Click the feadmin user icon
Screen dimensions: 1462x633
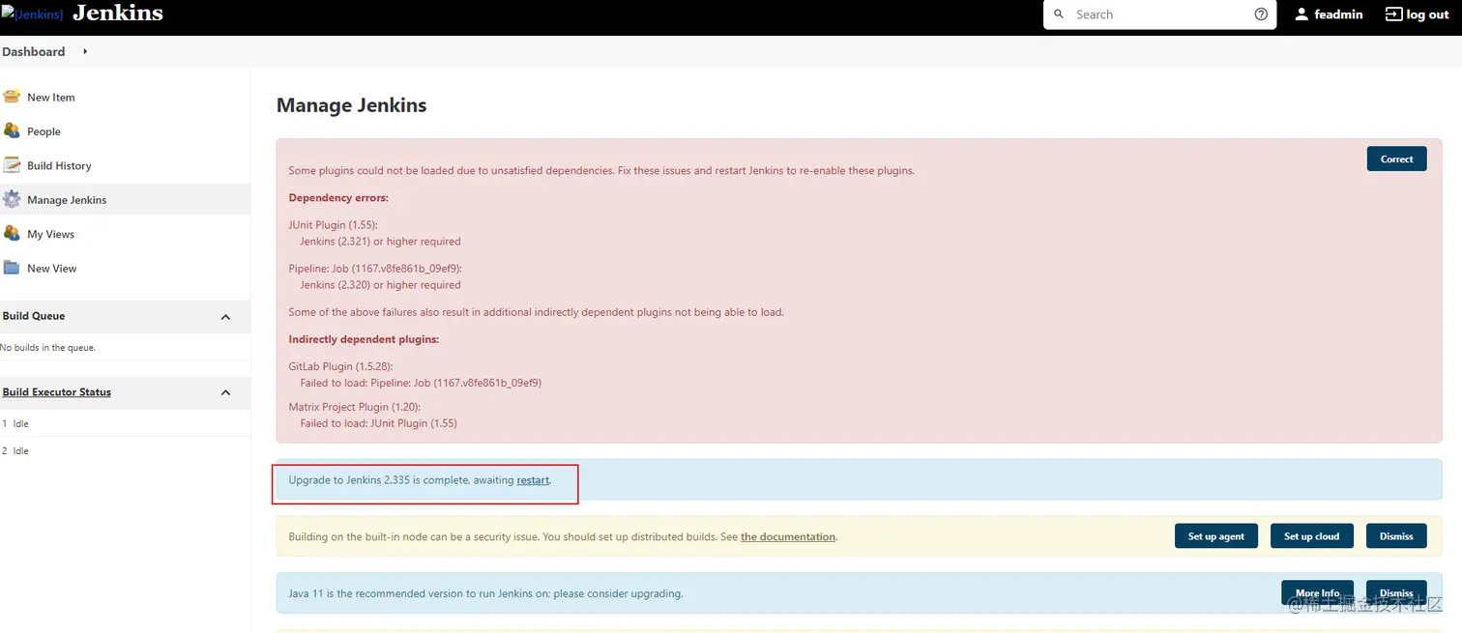[x=1301, y=14]
